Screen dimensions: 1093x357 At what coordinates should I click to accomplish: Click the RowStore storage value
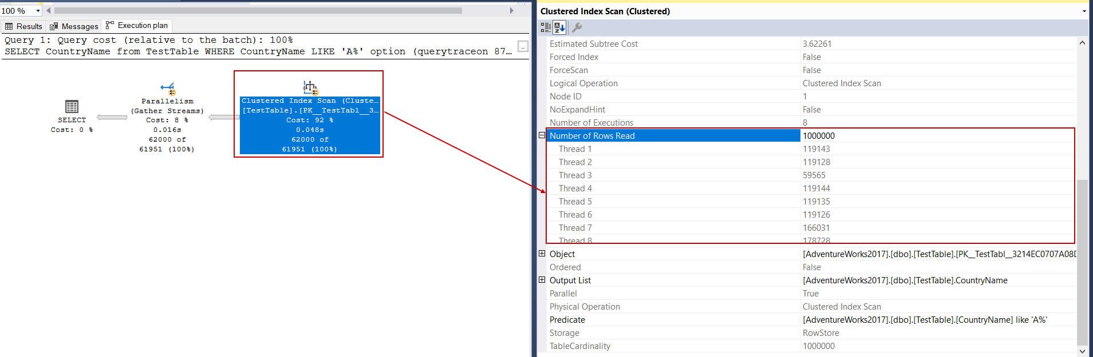click(821, 333)
